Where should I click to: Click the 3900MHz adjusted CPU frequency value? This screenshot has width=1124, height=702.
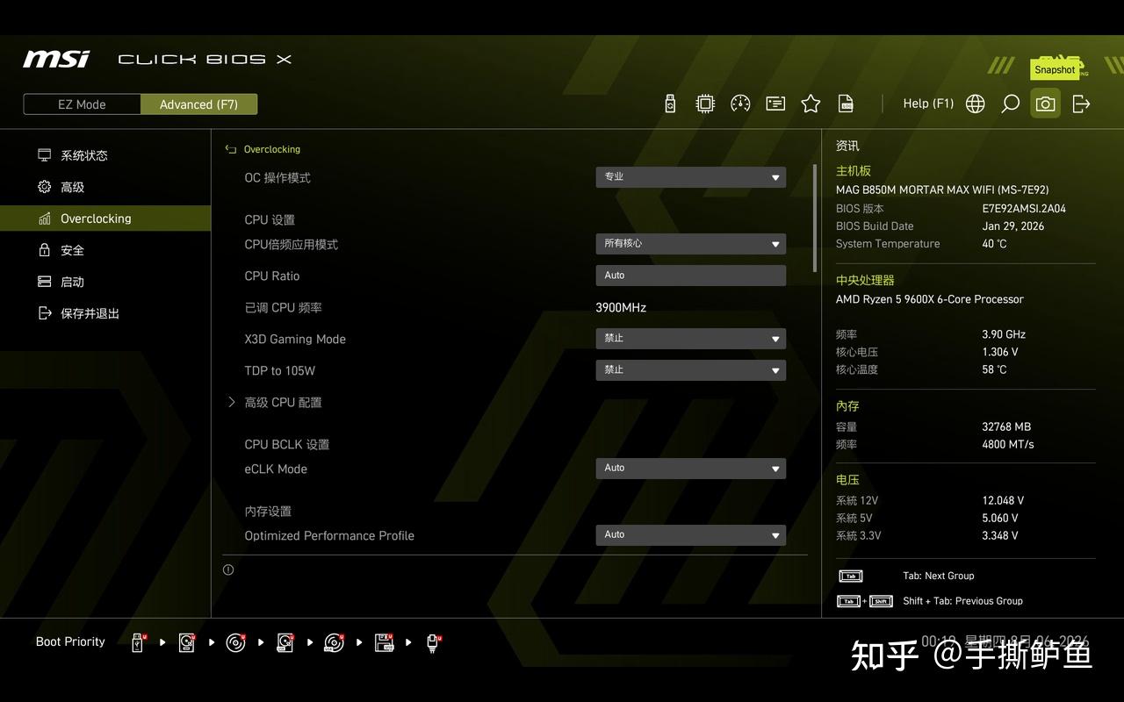(621, 308)
